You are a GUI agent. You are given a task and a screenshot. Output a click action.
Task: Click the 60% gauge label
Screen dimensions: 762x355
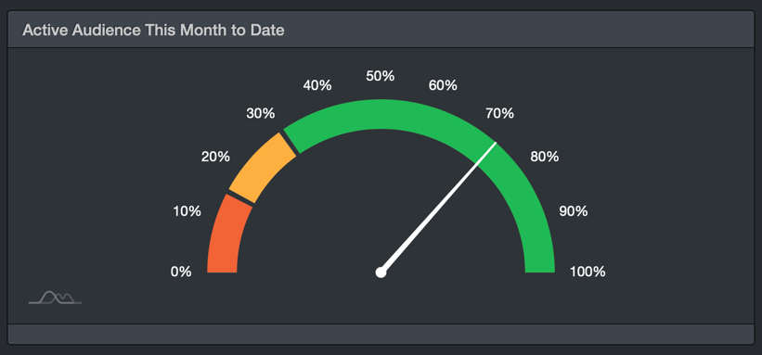(x=443, y=85)
